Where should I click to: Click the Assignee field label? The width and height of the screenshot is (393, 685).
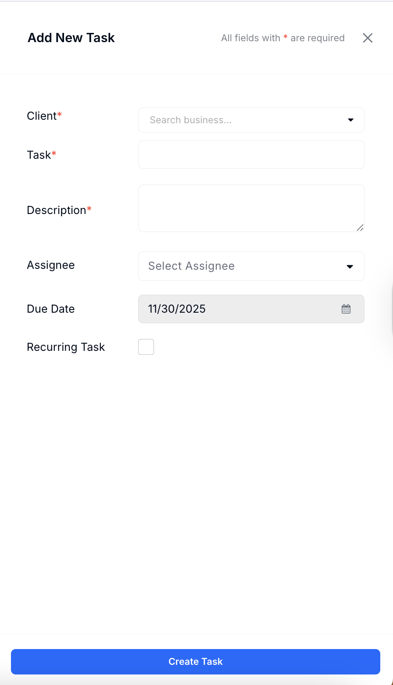pos(51,265)
